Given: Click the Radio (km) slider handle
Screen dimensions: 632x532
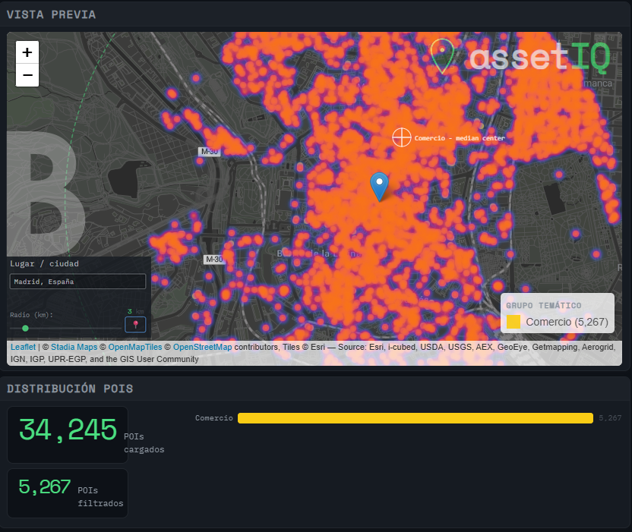Looking at the screenshot, I should [25, 328].
